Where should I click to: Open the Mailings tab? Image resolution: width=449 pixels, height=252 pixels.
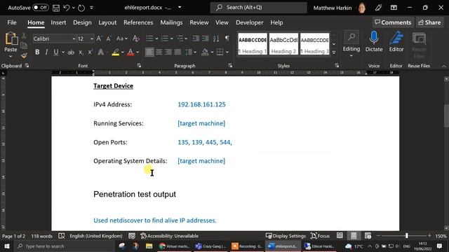point(171,22)
